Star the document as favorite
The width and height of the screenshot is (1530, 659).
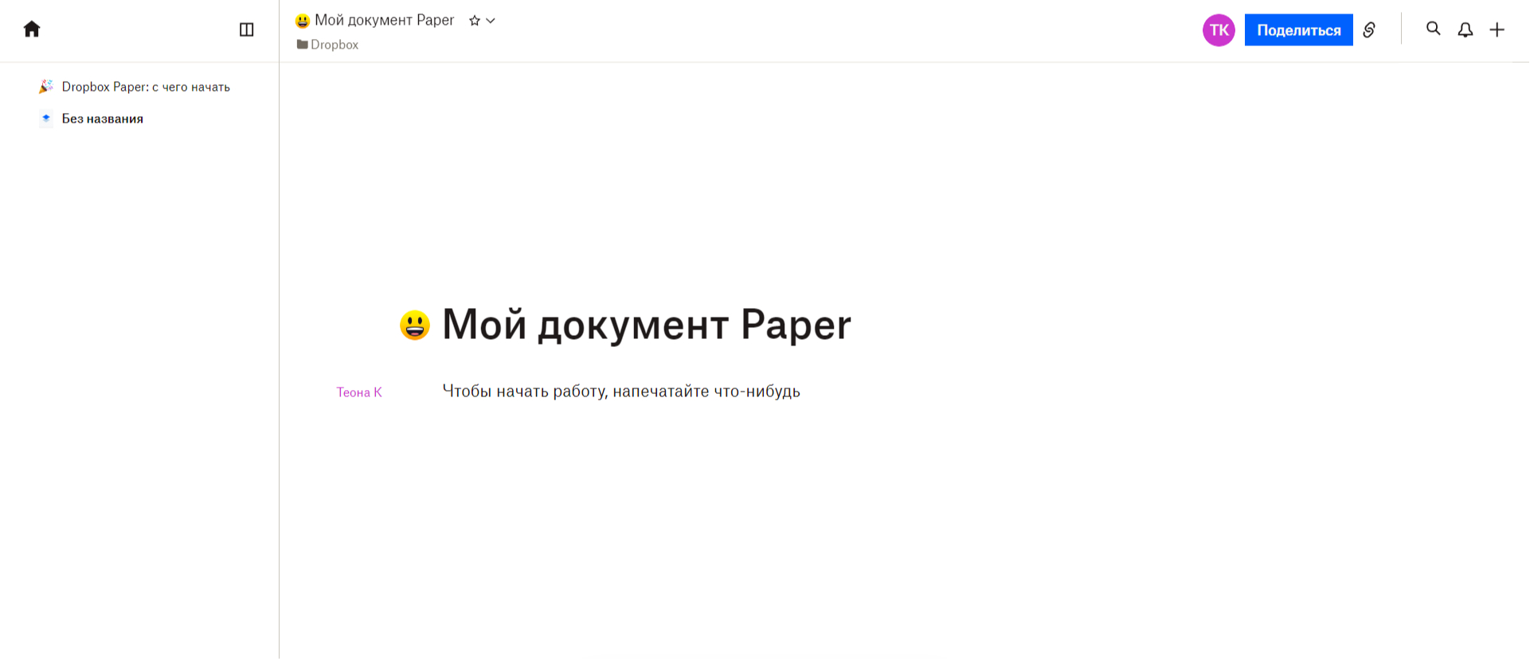click(475, 21)
